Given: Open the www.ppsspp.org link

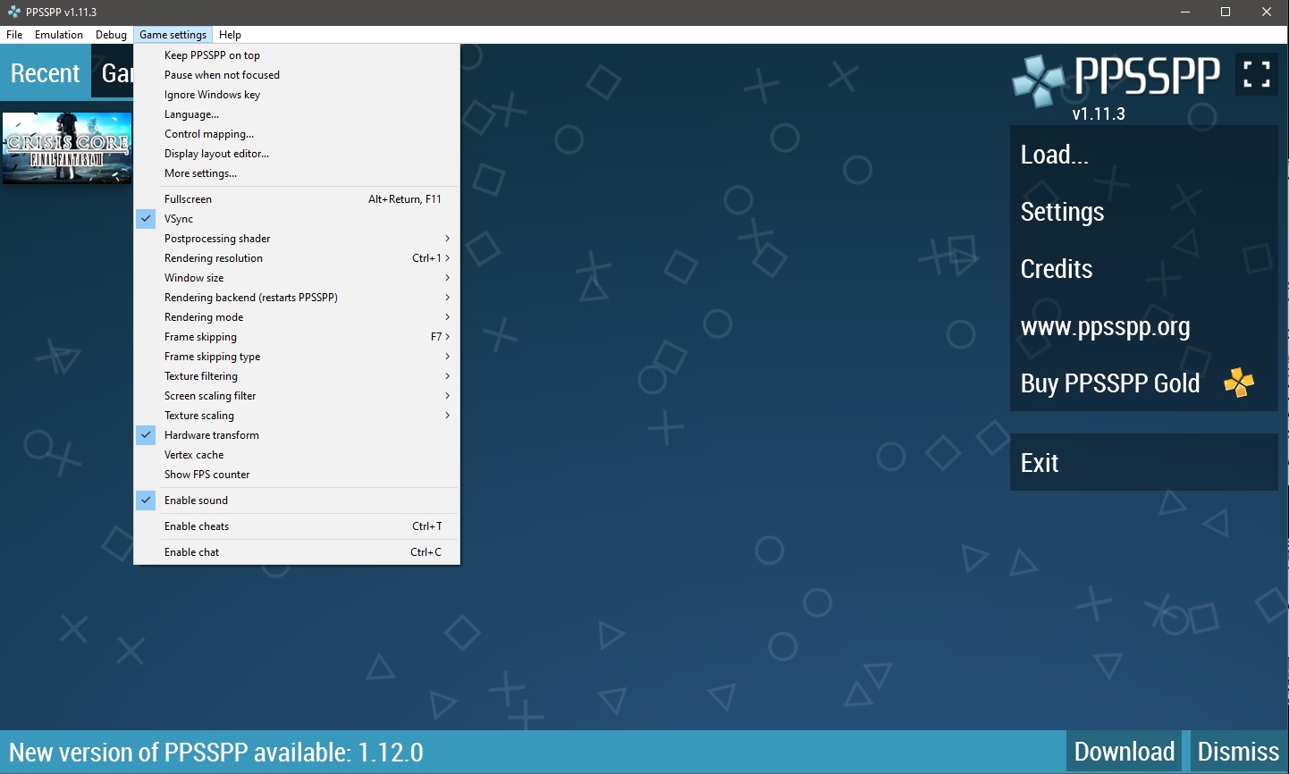Looking at the screenshot, I should (1105, 327).
